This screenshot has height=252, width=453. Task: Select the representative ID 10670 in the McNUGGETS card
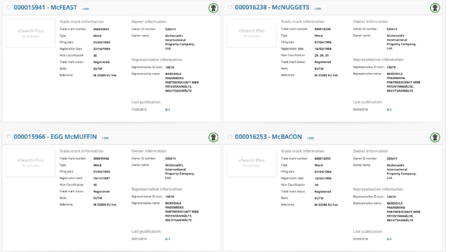391,67
